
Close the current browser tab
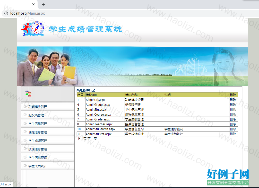(x=33, y=4)
